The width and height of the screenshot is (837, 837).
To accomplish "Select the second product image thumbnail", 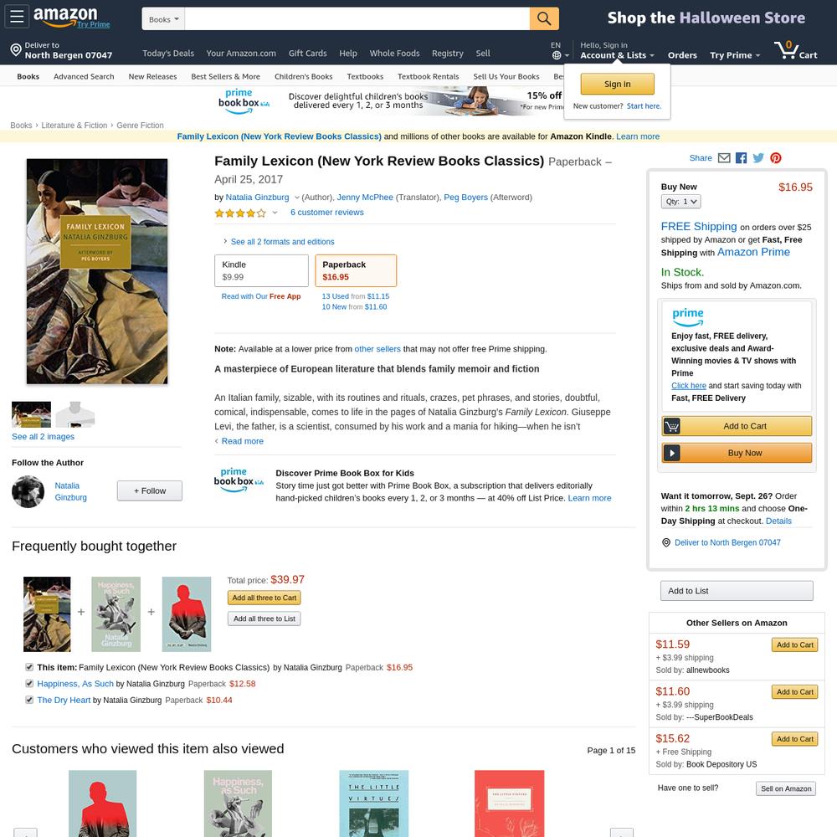I will pyautogui.click(x=74, y=415).
